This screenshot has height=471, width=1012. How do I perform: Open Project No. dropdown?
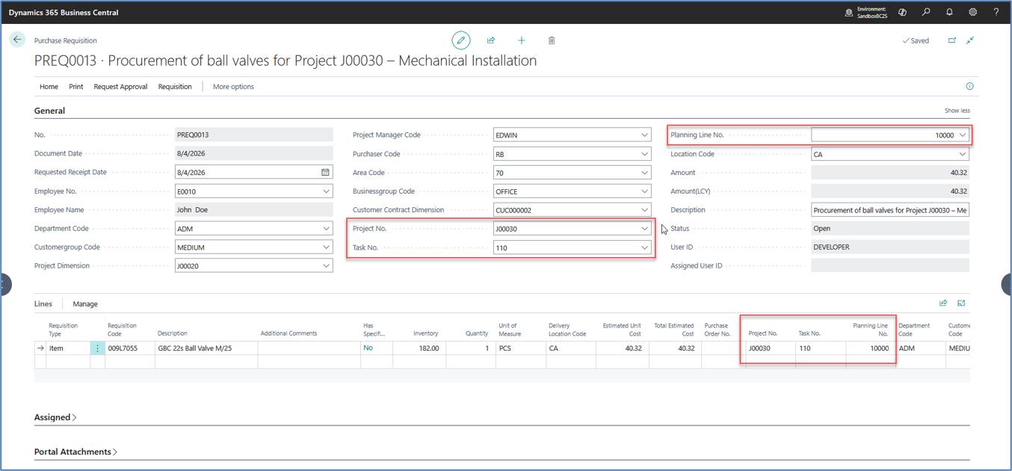[x=644, y=229]
